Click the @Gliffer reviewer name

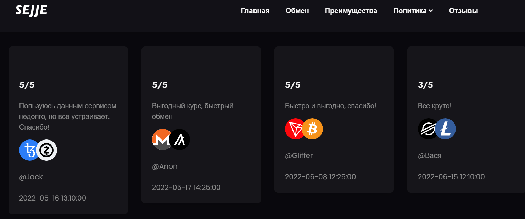point(299,156)
